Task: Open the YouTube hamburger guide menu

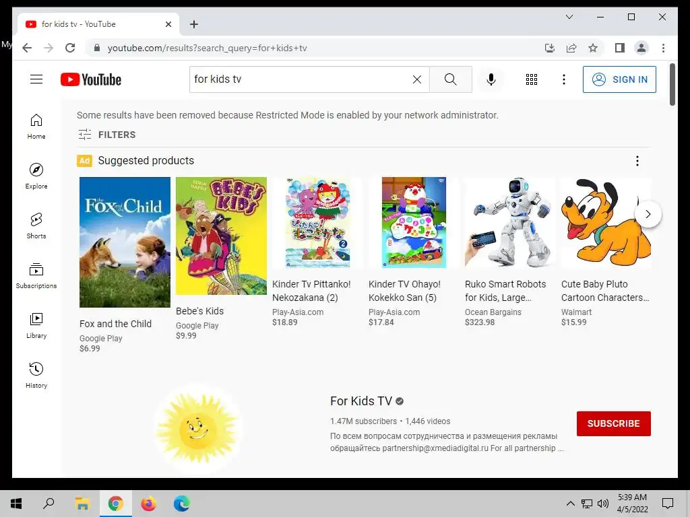Action: (x=36, y=79)
